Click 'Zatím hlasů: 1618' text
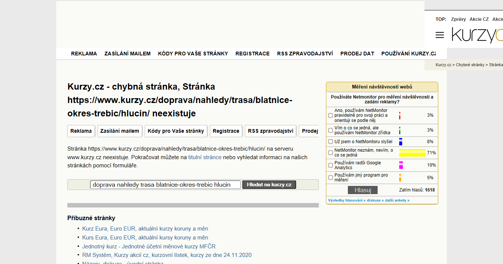The image size is (503, 264). (417, 190)
